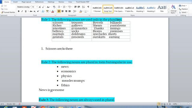
Task: Switch to Home tab
Action: [7, 2]
